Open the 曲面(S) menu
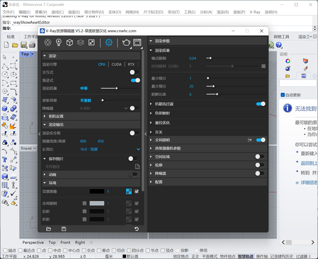Image resolution: width=318 pixels, height=259 pixels. pyautogui.click(x=74, y=12)
